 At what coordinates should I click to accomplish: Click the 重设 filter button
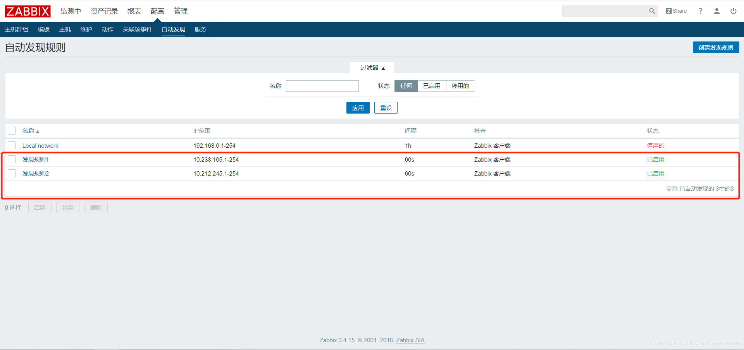tap(386, 108)
